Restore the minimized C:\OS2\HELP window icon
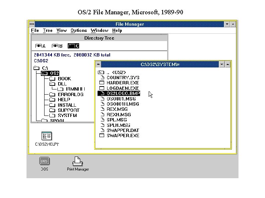Screen dimensions: 265x198 pos(47,136)
